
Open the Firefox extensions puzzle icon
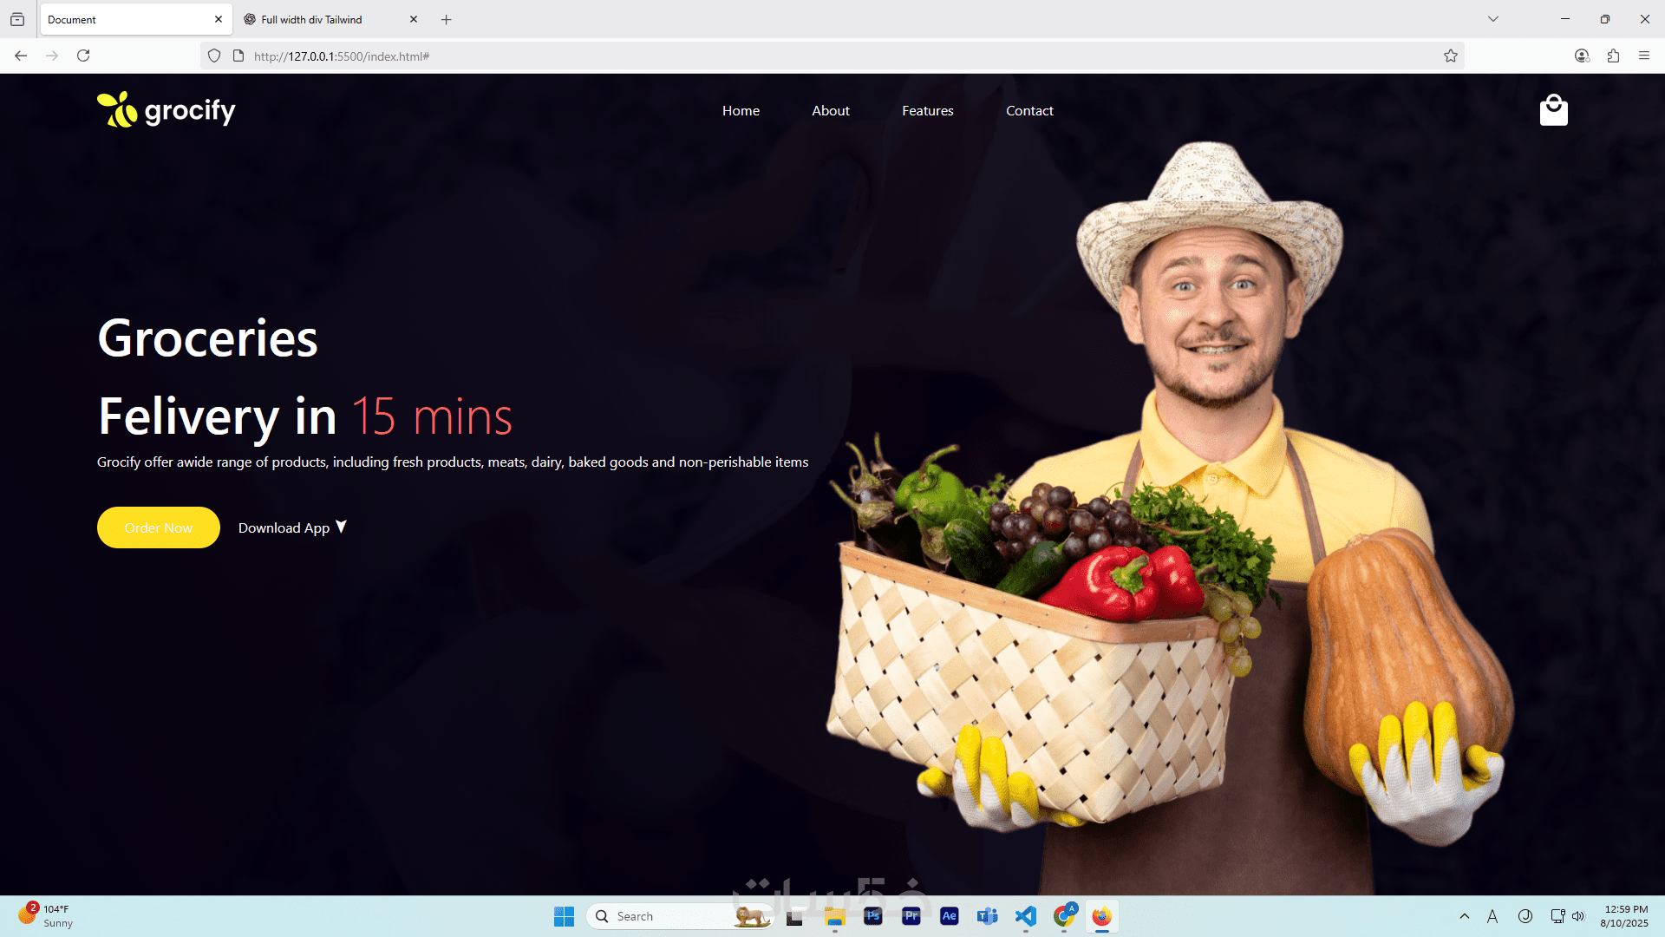(1613, 56)
